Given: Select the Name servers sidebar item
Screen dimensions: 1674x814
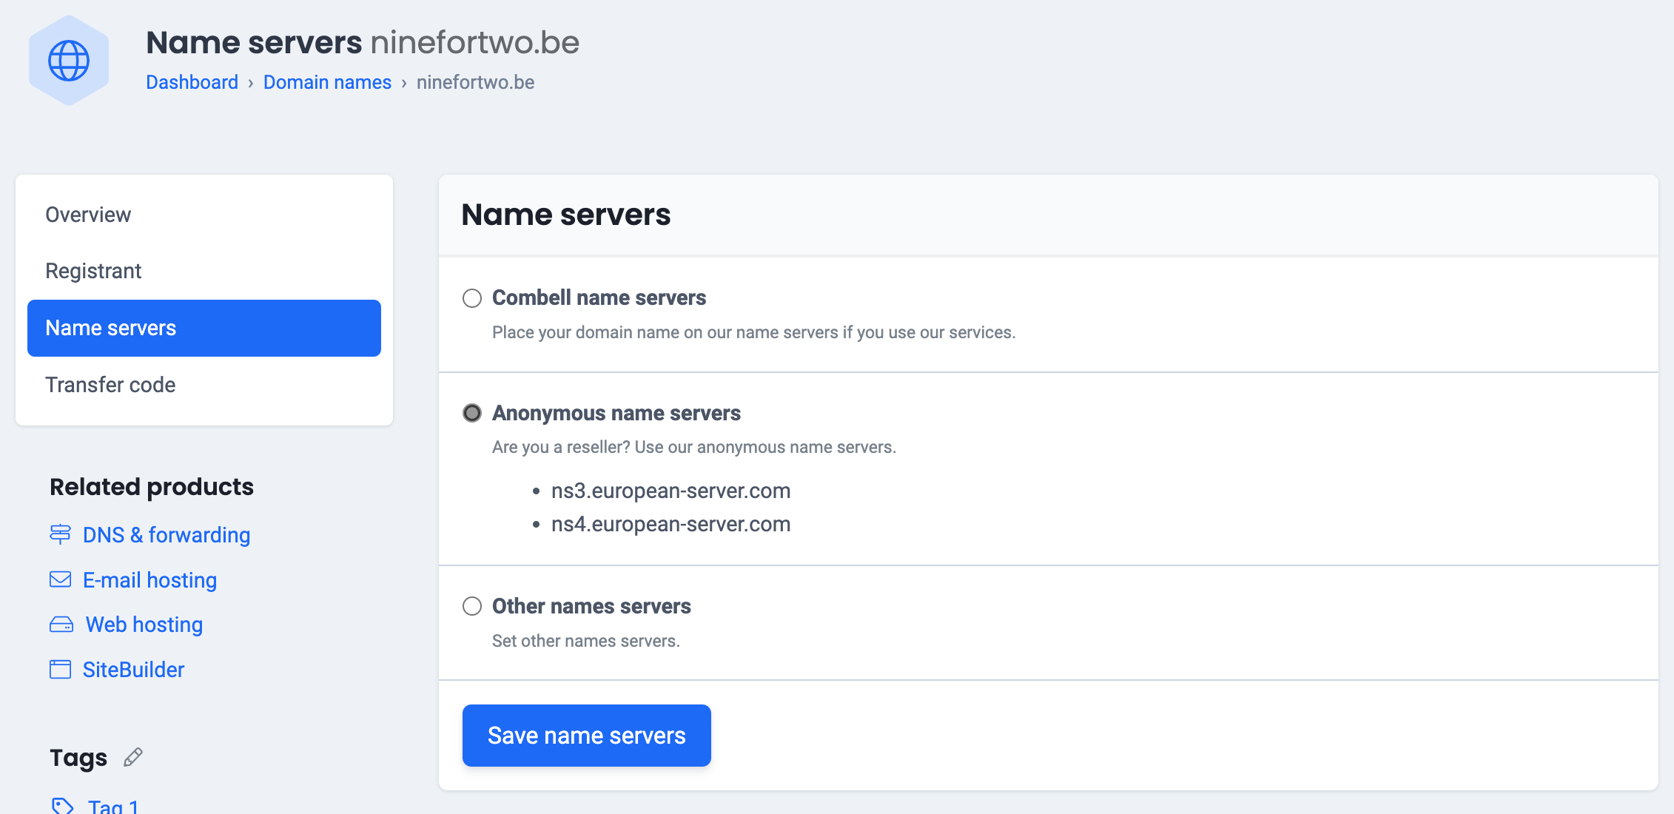Looking at the screenshot, I should tap(204, 328).
